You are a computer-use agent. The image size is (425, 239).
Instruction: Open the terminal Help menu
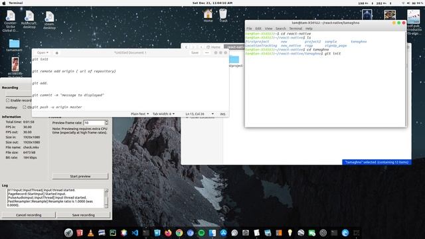[309, 29]
